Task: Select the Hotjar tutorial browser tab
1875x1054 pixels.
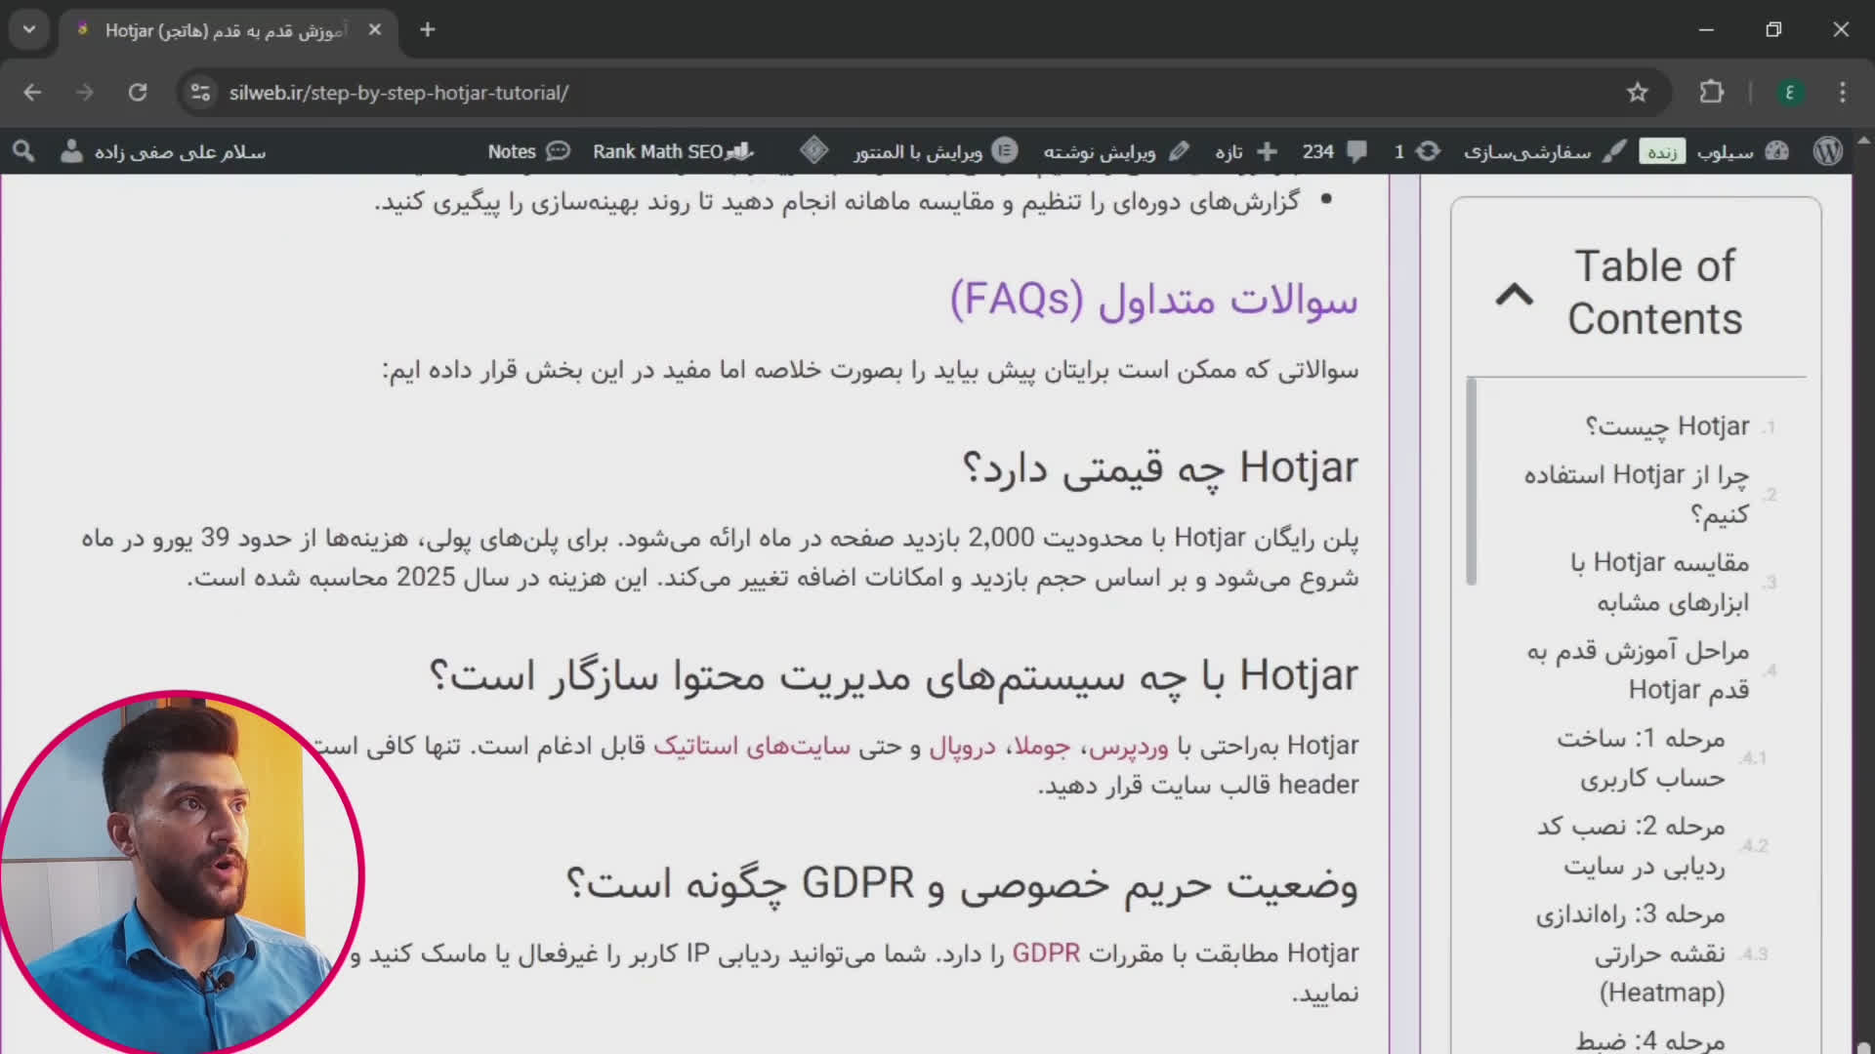Action: coord(227,30)
